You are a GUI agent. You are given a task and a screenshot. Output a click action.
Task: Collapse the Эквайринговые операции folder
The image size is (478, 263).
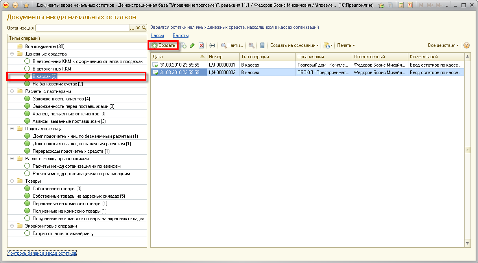point(12,226)
